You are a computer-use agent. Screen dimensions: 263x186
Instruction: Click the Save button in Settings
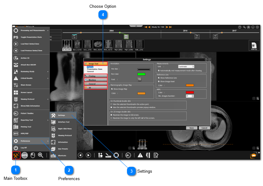192,128
